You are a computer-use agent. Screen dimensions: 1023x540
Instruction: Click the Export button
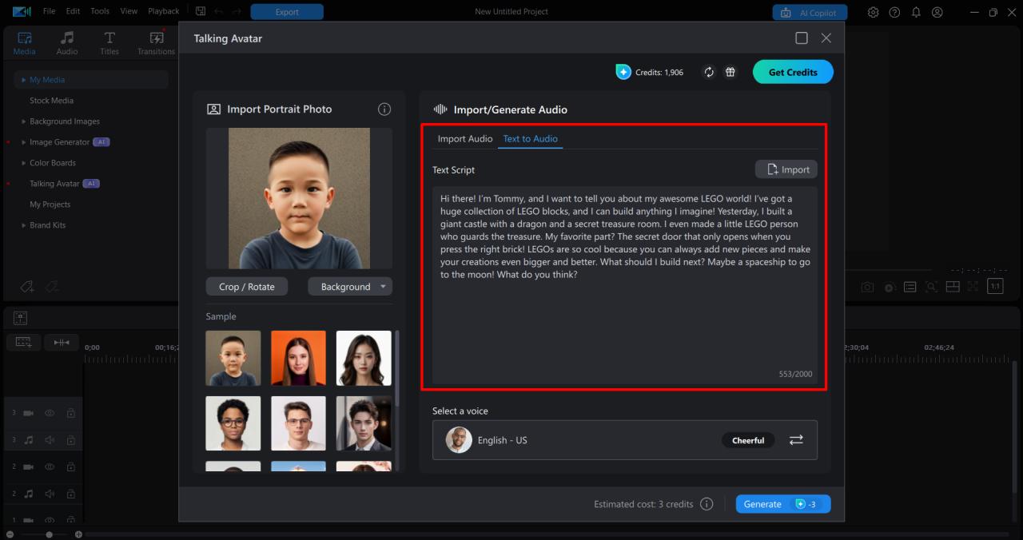[x=287, y=12]
